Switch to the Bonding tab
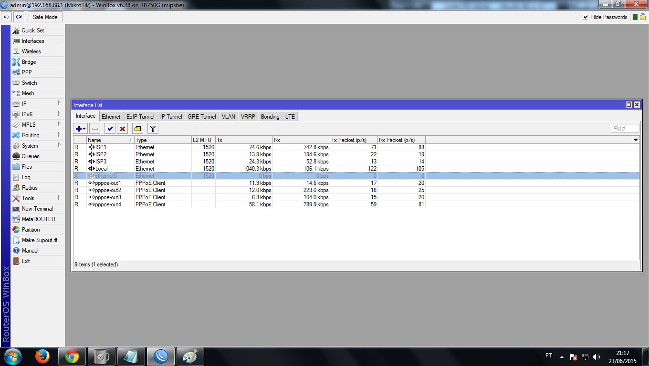 270,117
